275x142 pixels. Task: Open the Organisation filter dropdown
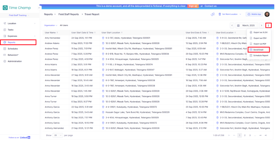click(51, 26)
